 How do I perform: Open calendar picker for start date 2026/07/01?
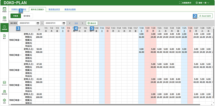point(38,23)
